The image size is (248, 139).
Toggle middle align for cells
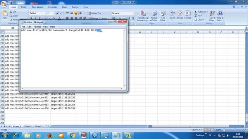pos(72,13)
